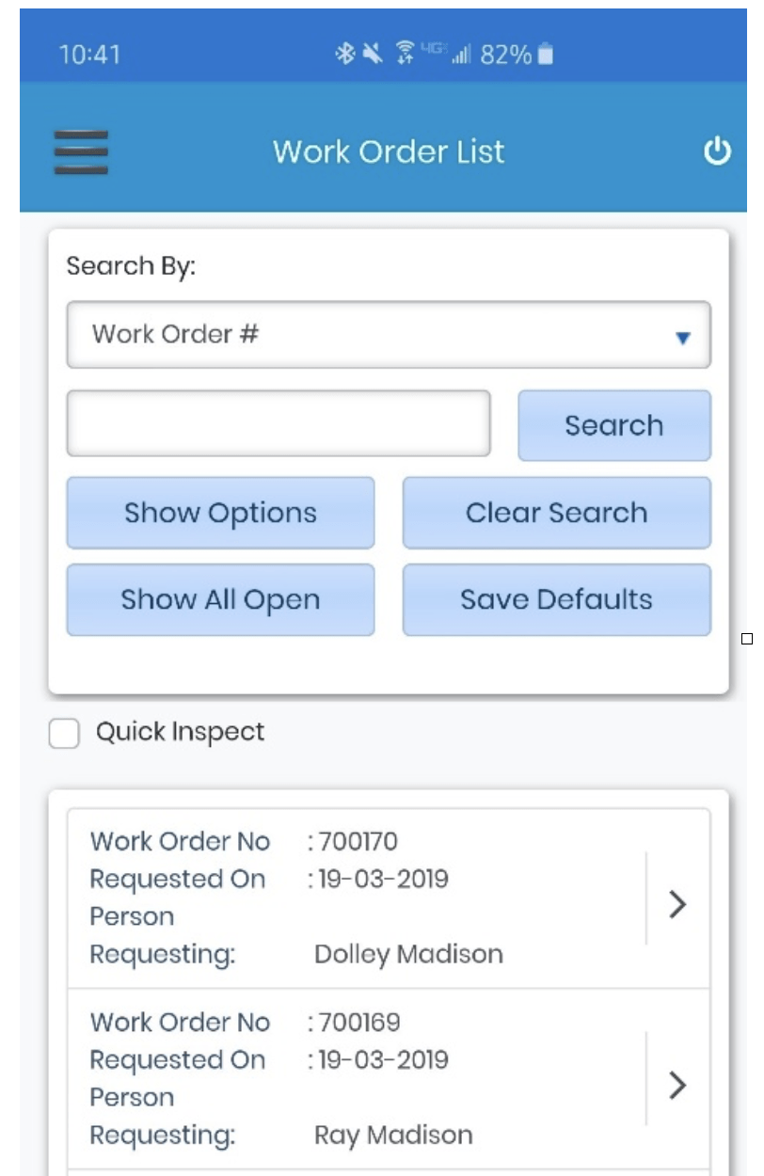Tap the search text input field

pyautogui.click(x=278, y=424)
